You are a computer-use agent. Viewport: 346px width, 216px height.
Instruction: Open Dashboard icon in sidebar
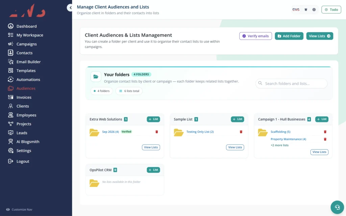pyautogui.click(x=10, y=26)
